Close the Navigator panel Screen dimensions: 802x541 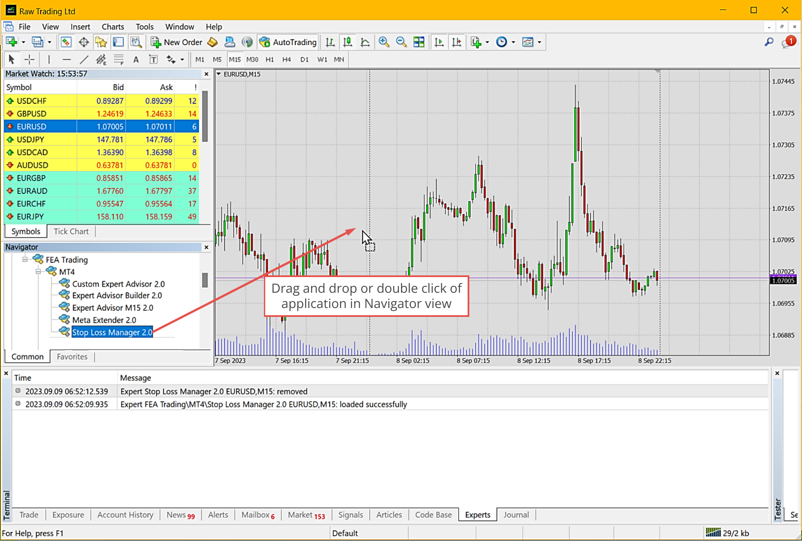tap(207, 247)
